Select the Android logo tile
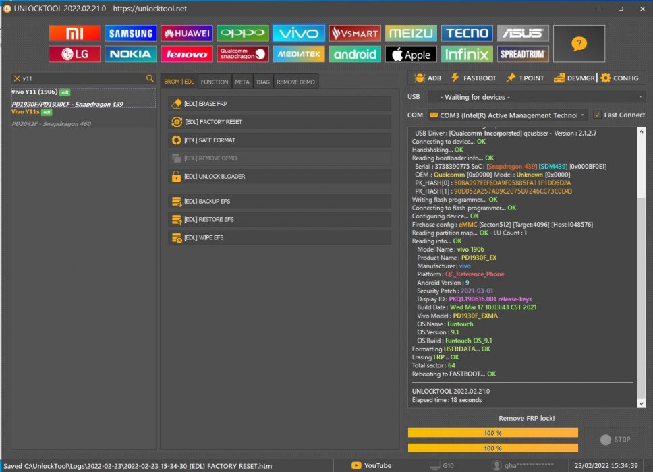This screenshot has height=472, width=653. pos(355,54)
